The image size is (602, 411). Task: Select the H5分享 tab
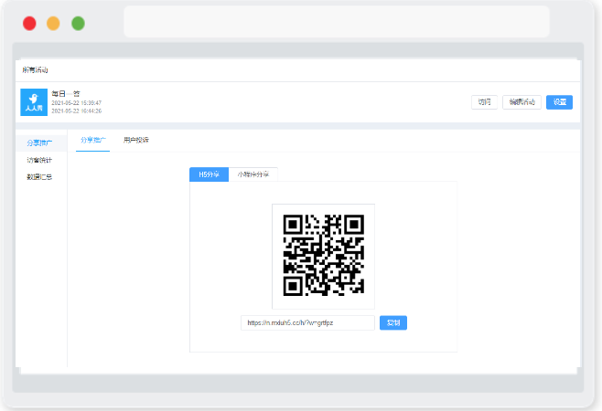[210, 174]
